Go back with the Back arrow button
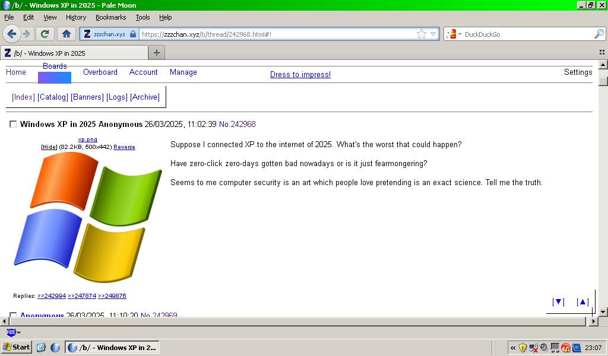 11,34
